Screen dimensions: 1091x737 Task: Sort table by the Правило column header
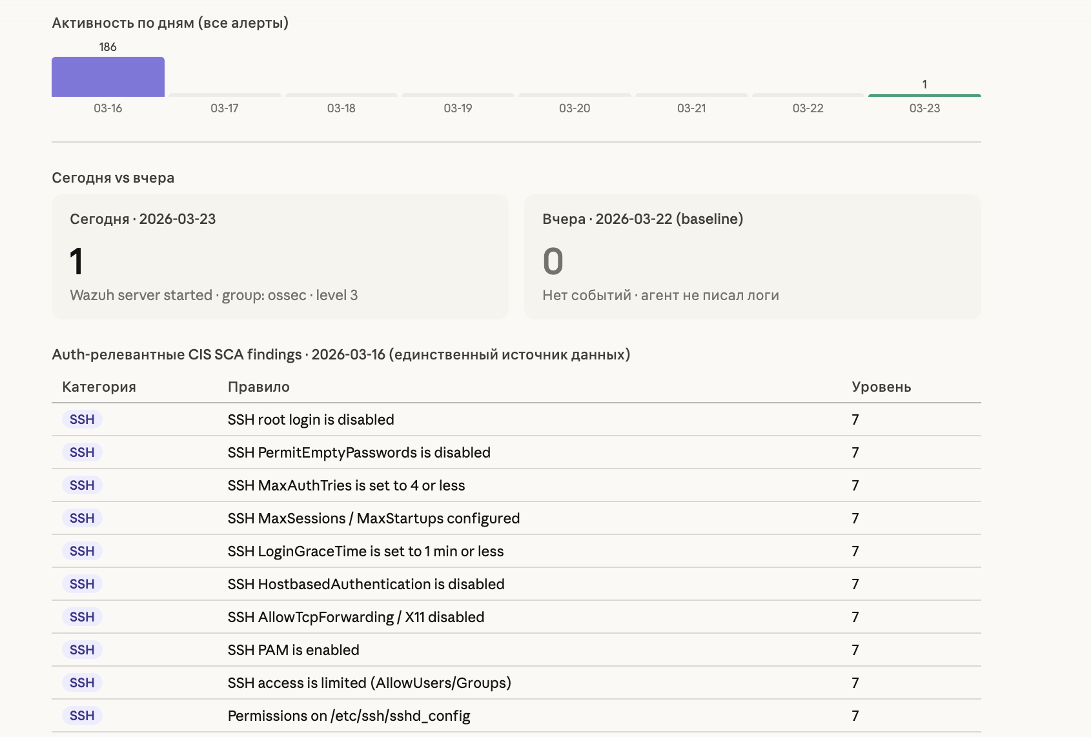tap(258, 387)
